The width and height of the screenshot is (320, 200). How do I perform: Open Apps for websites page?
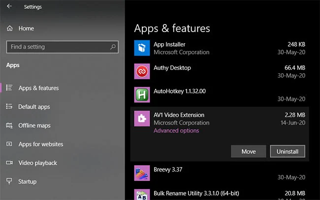(x=41, y=144)
